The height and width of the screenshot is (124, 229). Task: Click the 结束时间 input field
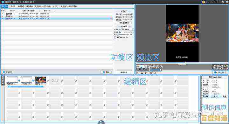pyautogui.click(x=127, y=17)
